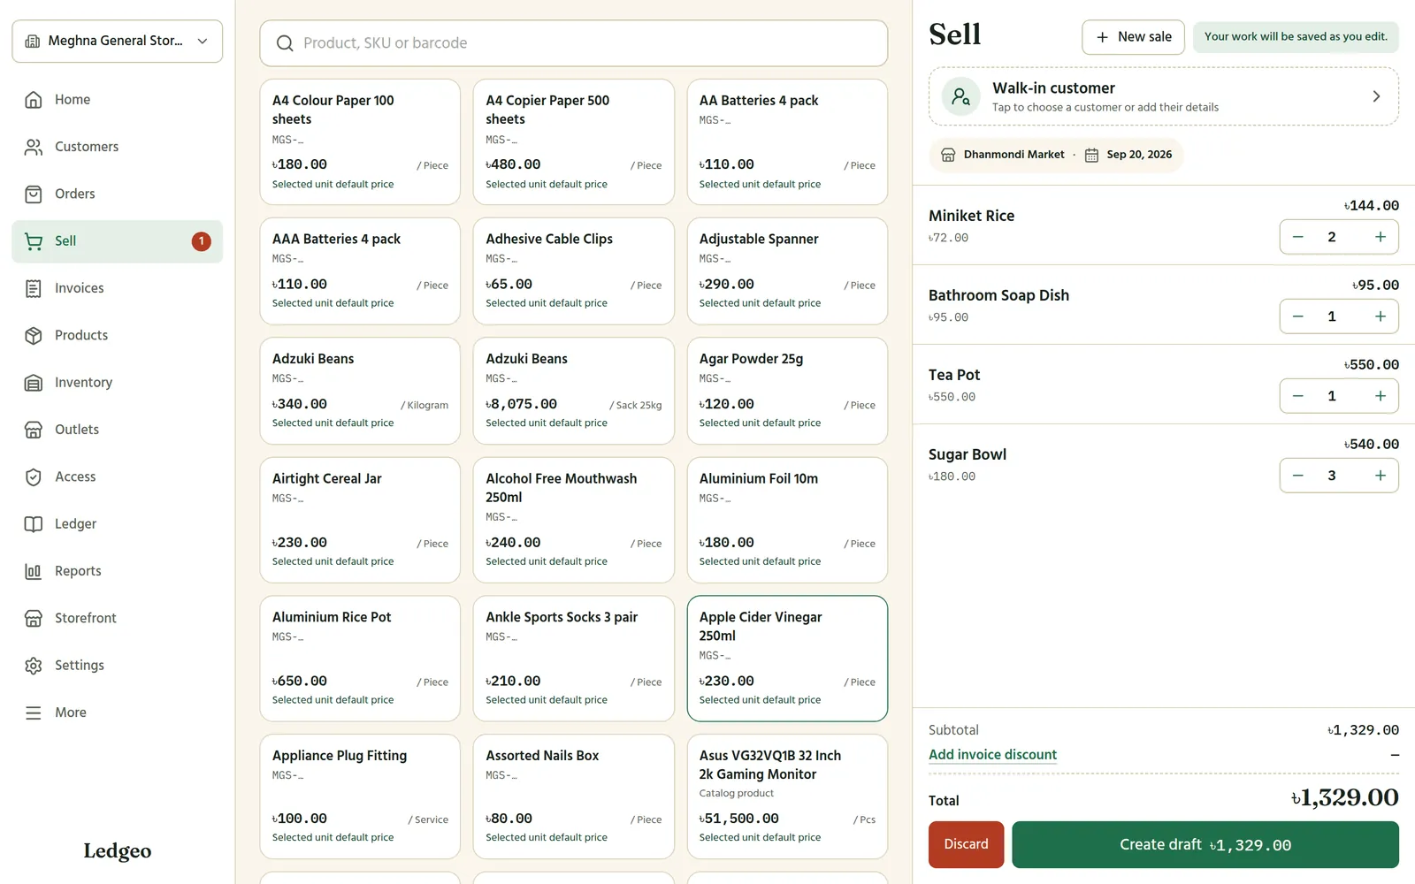
Task: Select the Sell menu item
Action: (117, 241)
